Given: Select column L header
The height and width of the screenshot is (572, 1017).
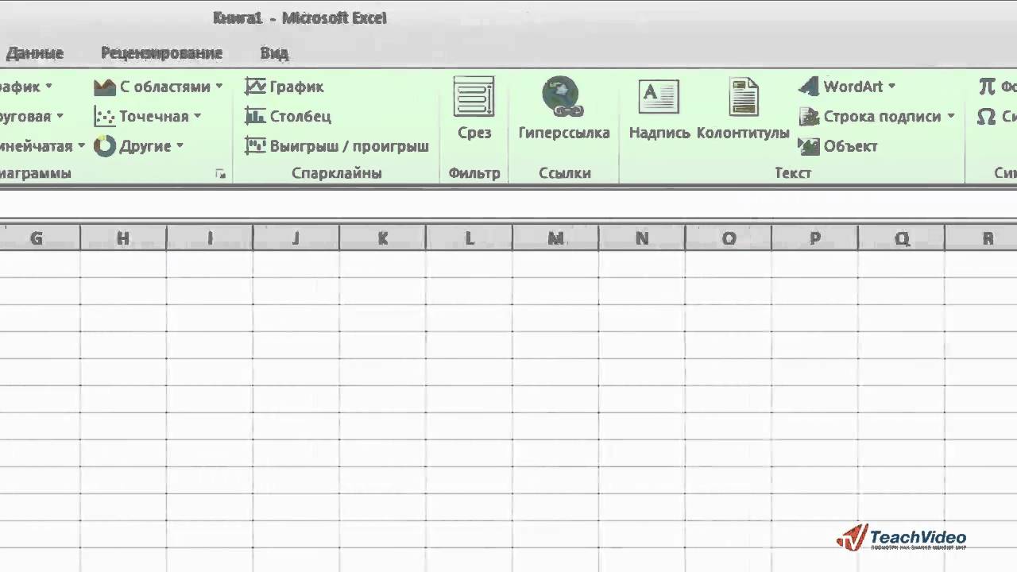Looking at the screenshot, I should (470, 238).
